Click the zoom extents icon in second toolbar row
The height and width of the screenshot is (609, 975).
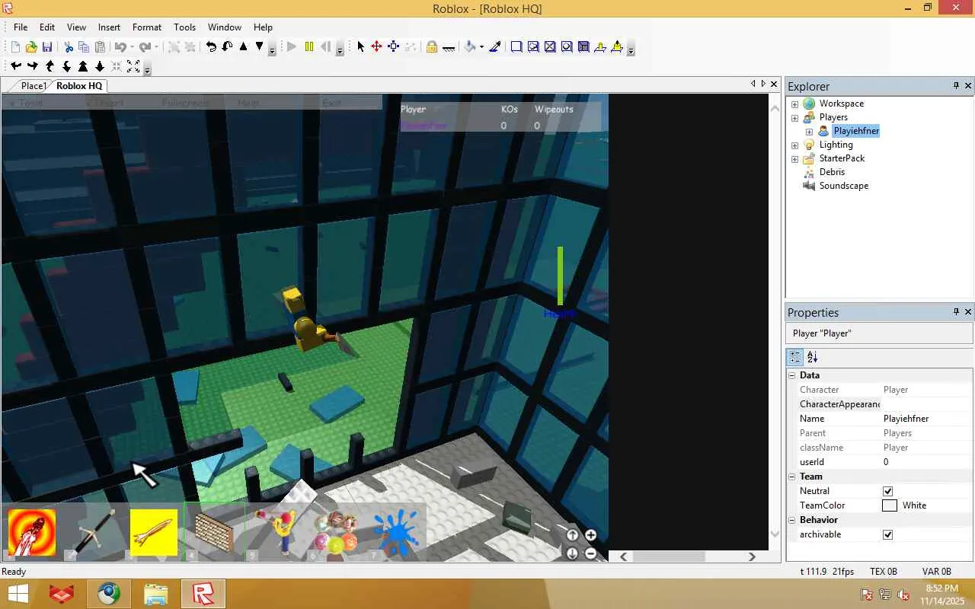click(133, 67)
